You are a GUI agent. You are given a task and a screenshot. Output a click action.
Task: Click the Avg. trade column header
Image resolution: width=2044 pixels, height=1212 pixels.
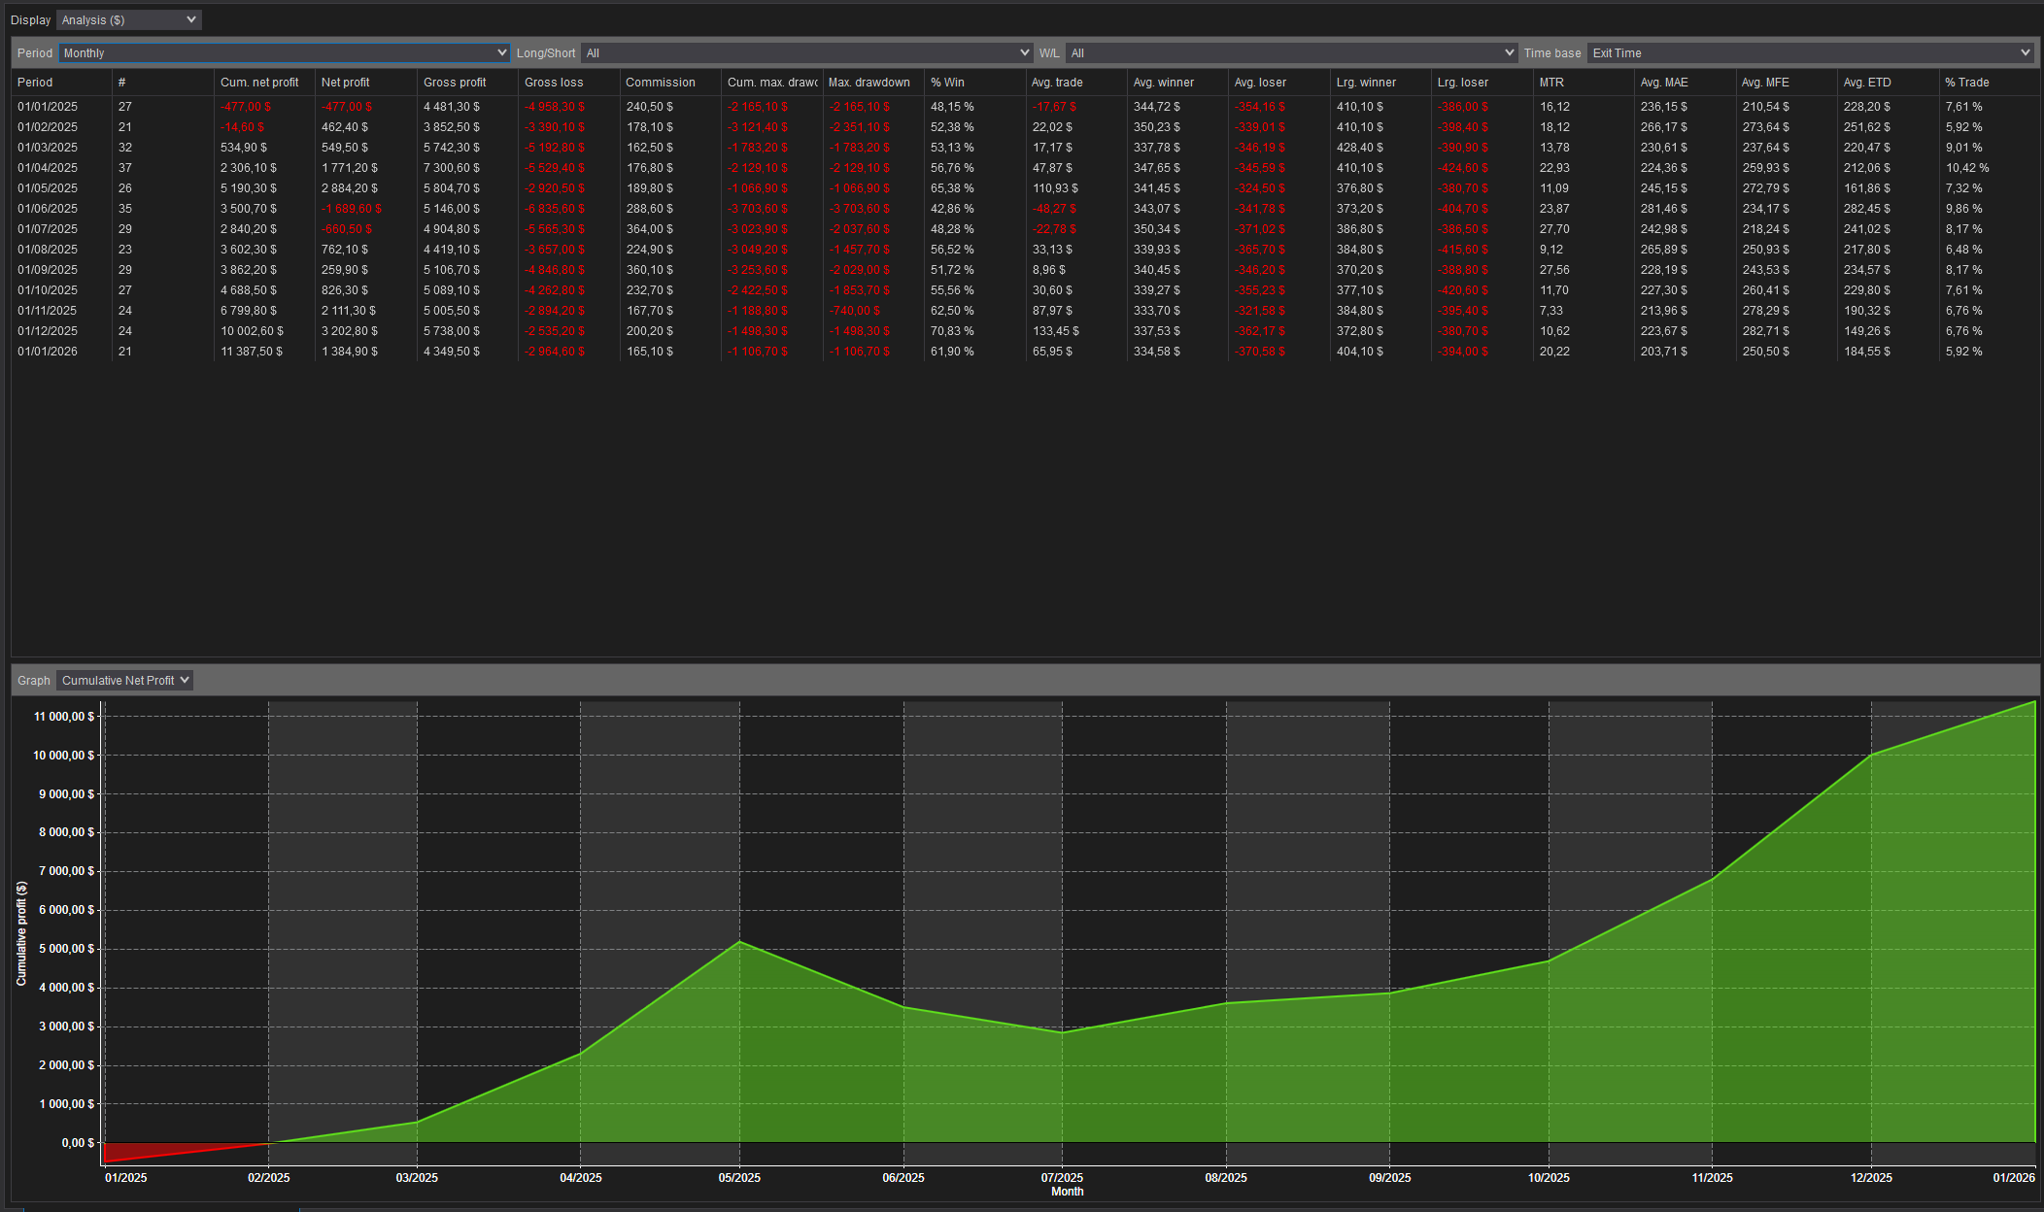[1058, 83]
